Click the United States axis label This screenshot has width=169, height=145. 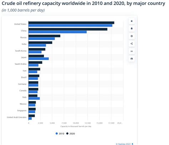20,24
